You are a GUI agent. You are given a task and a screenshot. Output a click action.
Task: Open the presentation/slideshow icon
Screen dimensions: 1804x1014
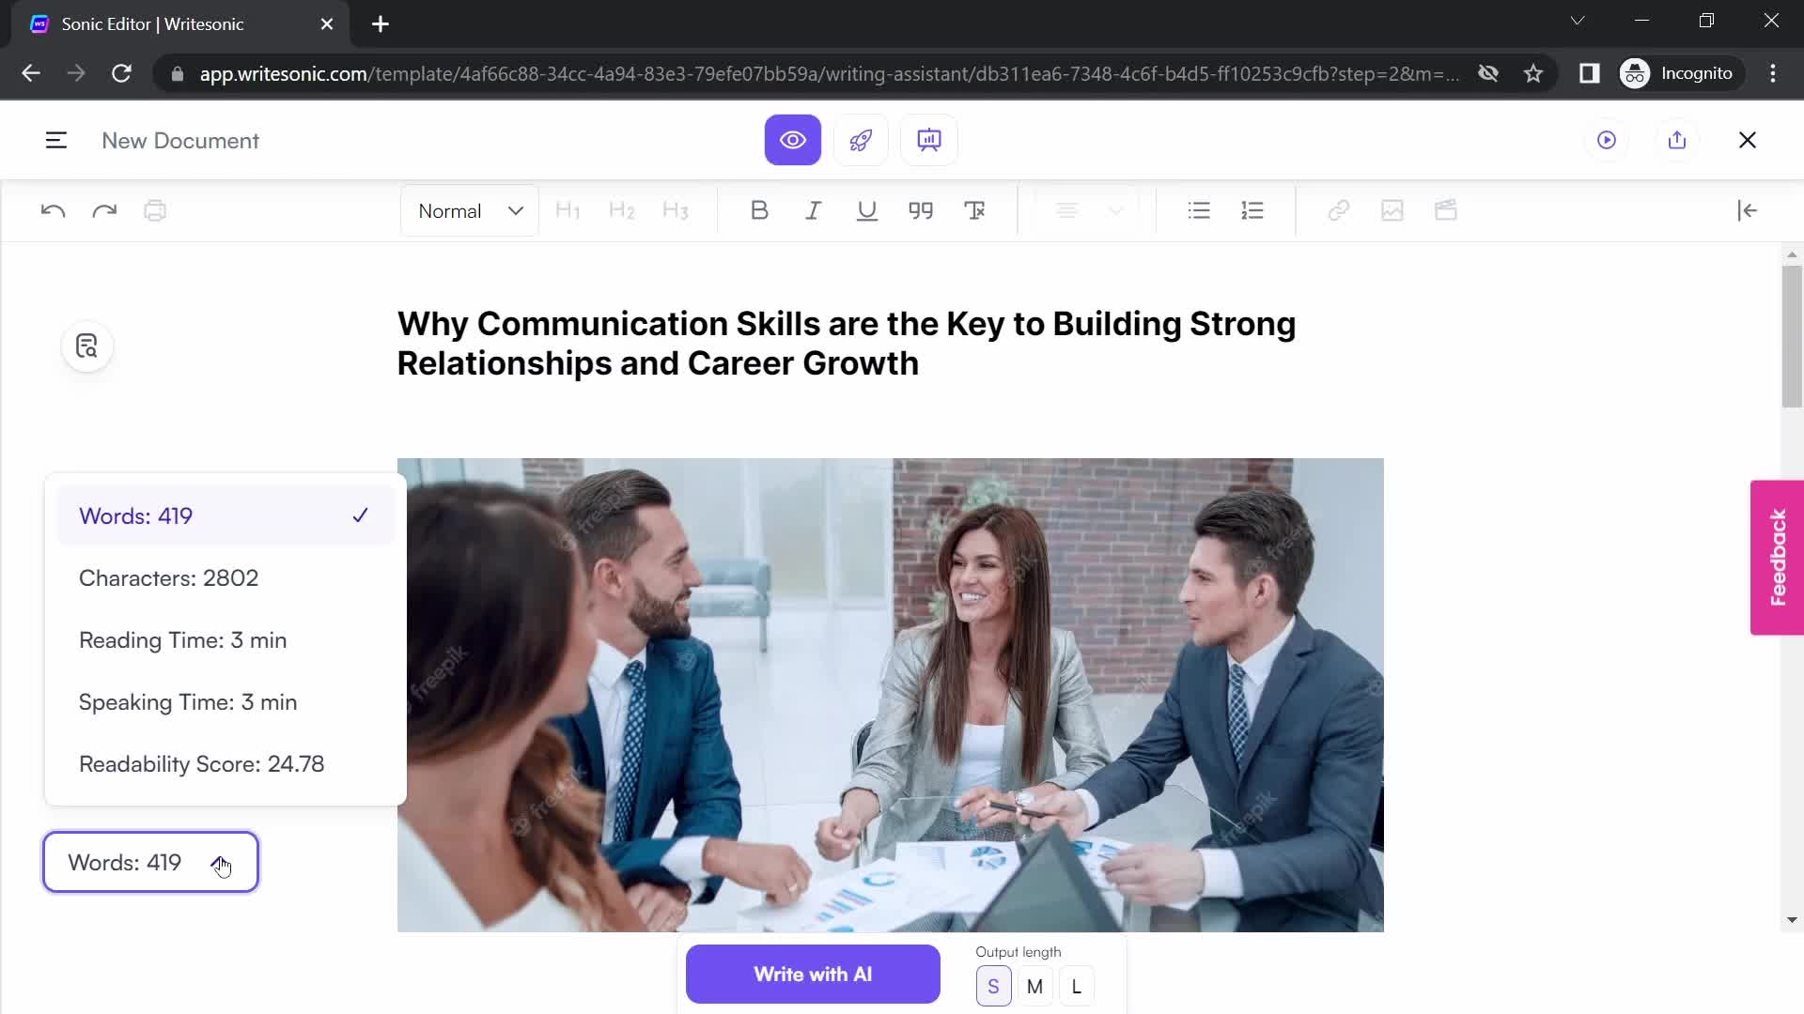(x=928, y=140)
